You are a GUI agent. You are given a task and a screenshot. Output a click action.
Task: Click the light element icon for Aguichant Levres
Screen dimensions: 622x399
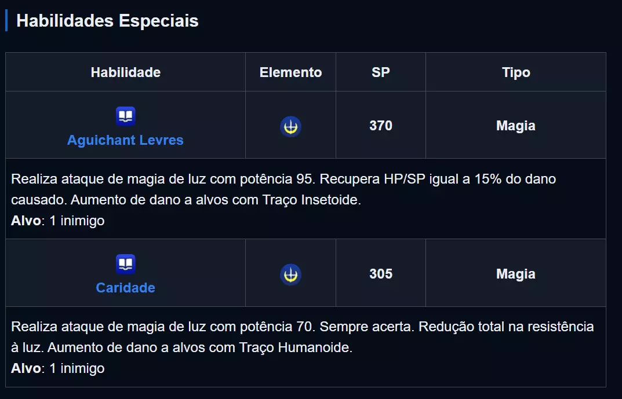290,126
